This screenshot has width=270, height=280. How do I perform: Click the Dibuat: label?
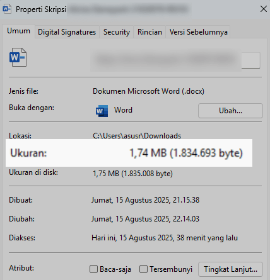tap(21, 200)
